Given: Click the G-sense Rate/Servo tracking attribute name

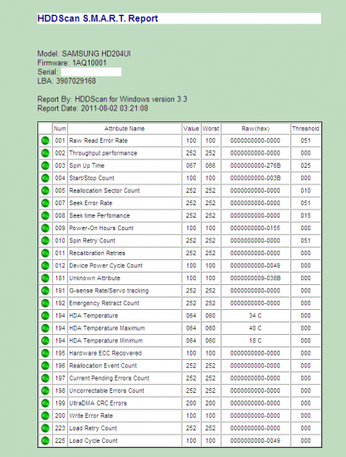Looking at the screenshot, I should [x=109, y=291].
